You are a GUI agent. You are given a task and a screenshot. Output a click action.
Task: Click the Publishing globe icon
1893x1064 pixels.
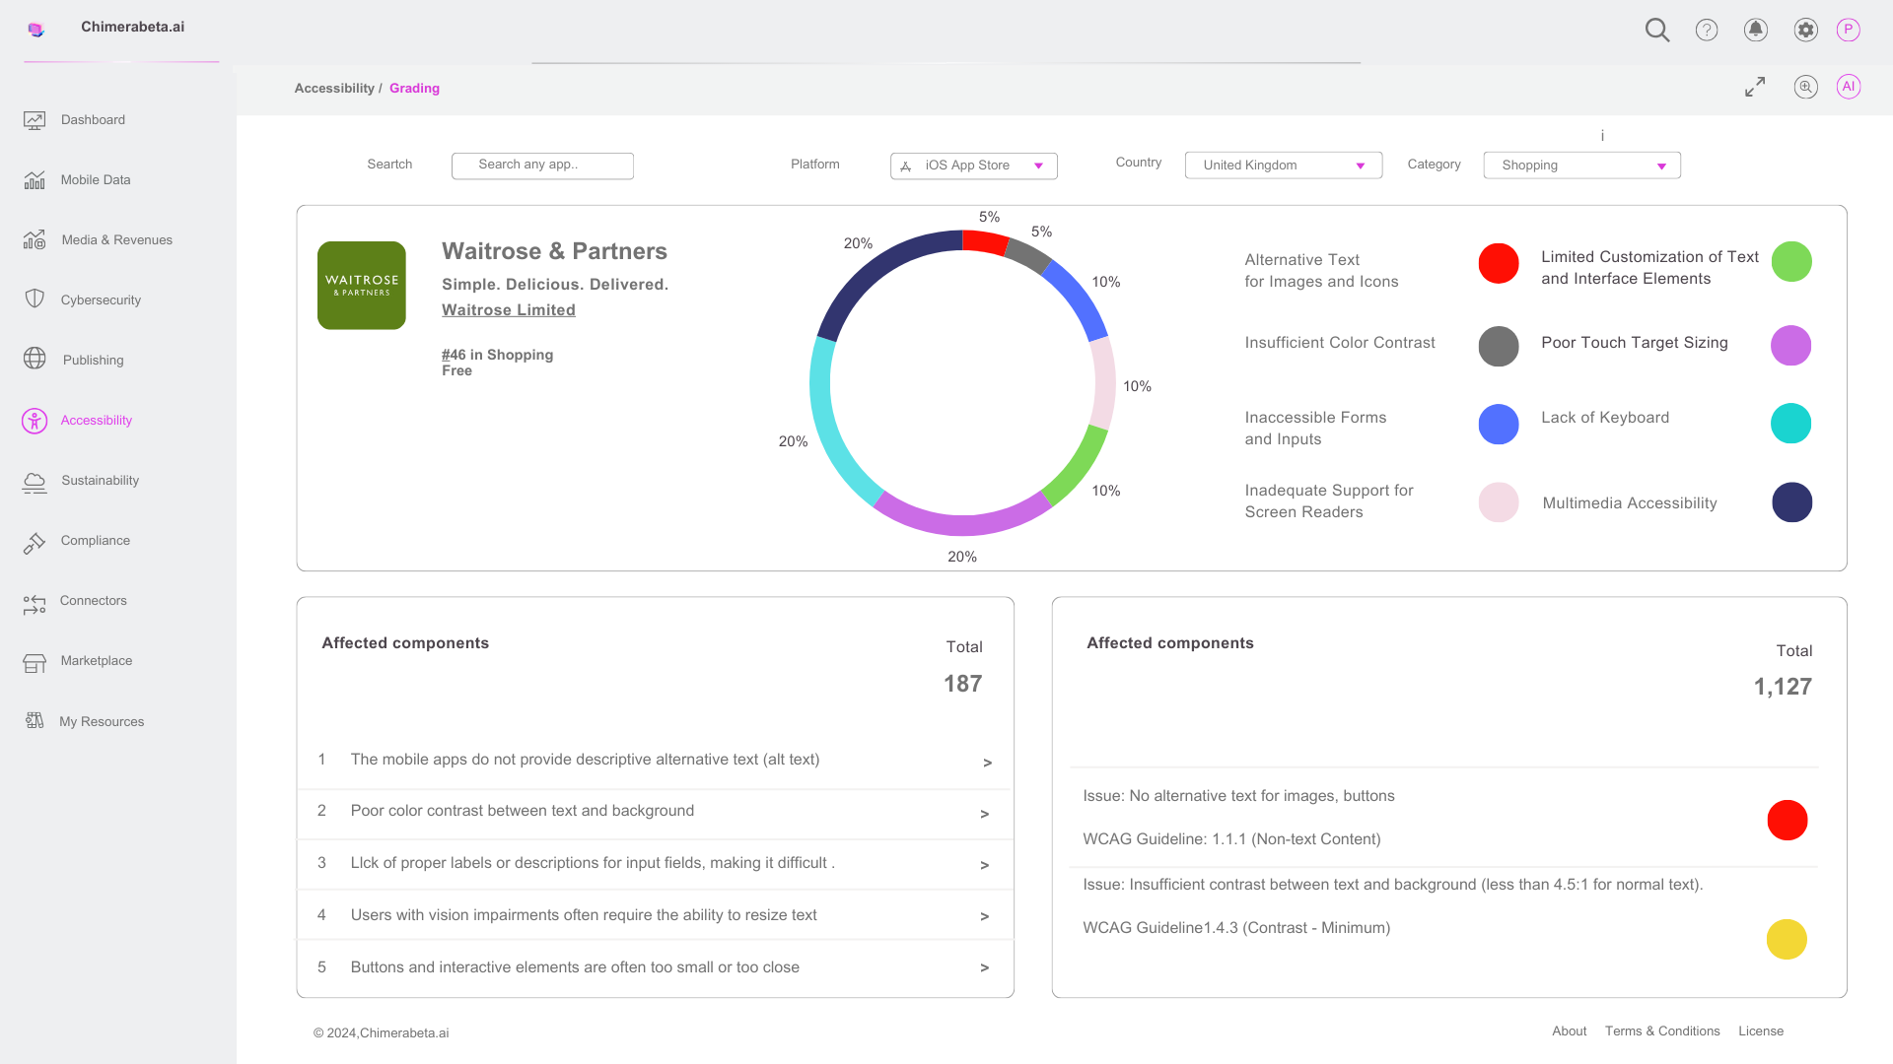click(35, 359)
